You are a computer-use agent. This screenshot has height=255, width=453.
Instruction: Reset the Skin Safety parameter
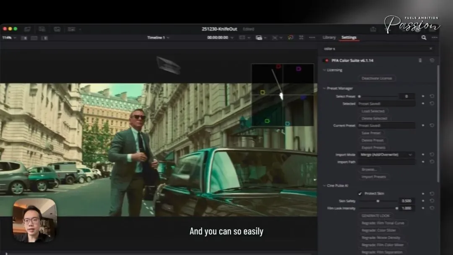[x=432, y=201]
